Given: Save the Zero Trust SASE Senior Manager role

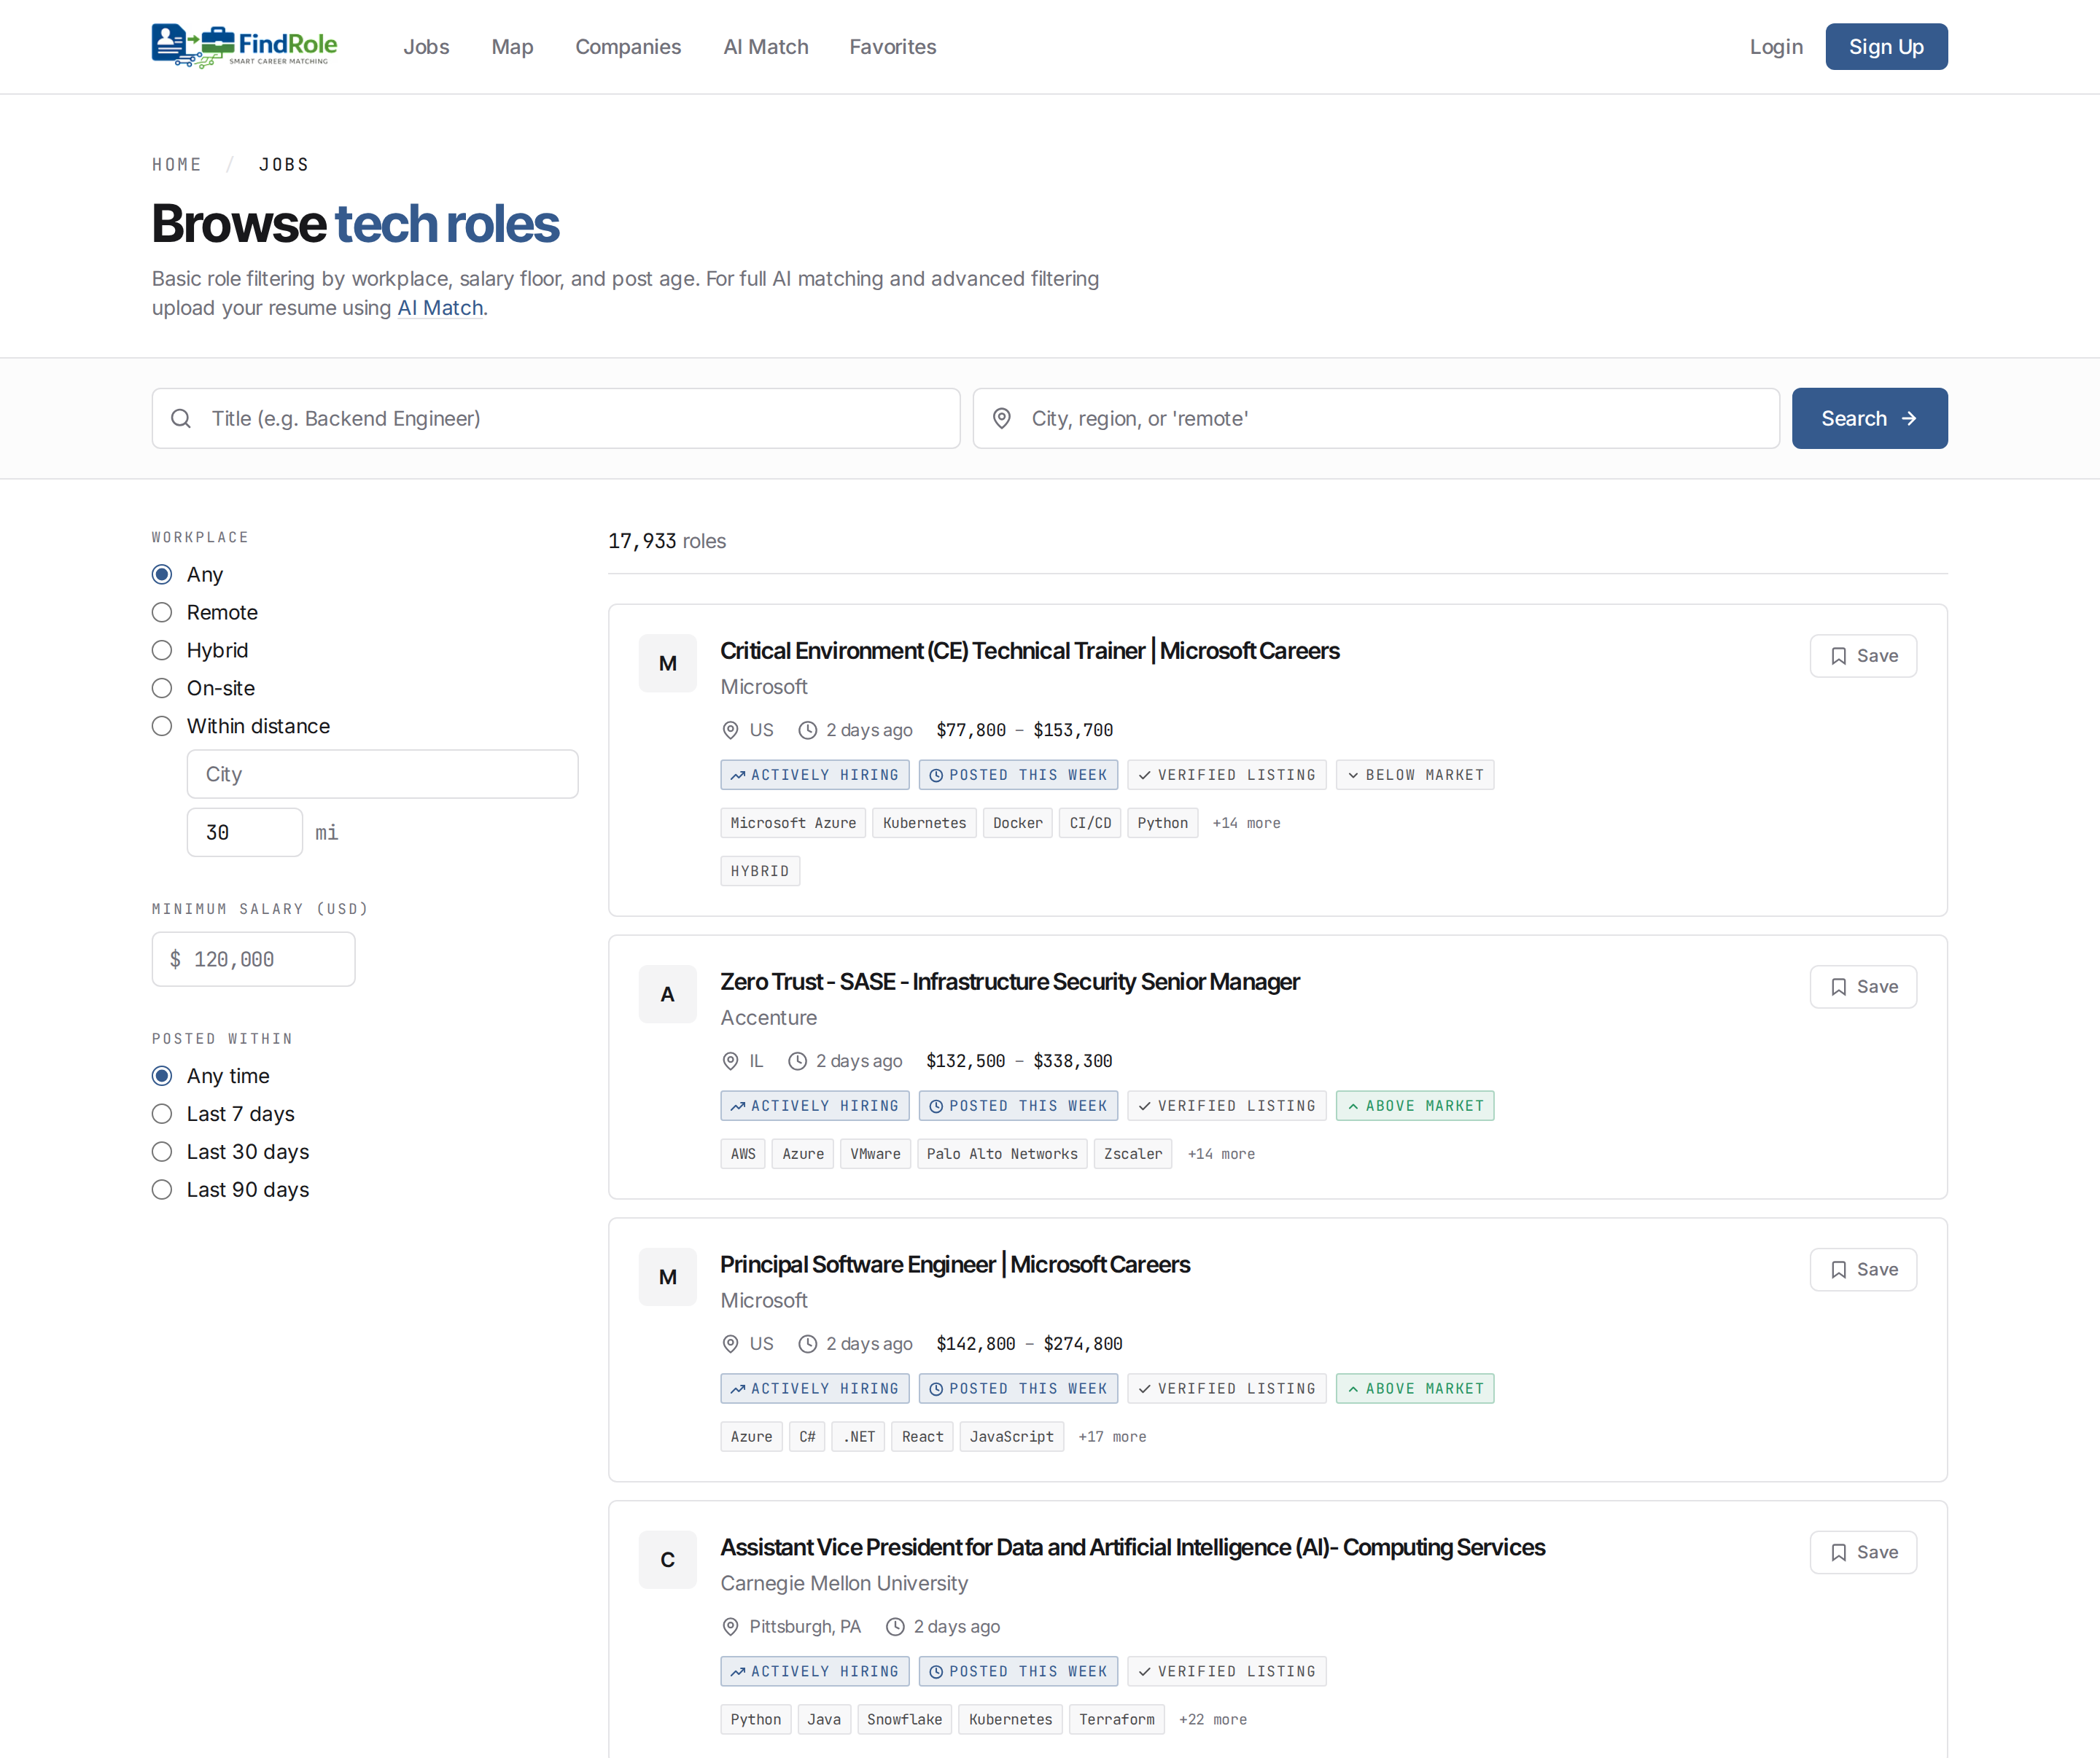Looking at the screenshot, I should (x=1863, y=988).
